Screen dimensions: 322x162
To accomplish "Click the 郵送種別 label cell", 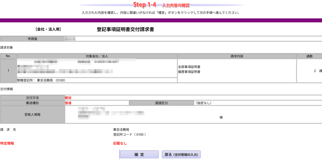I will [x=32, y=103].
